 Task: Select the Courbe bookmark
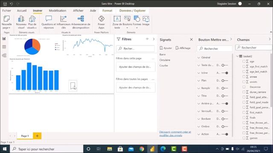164,65
